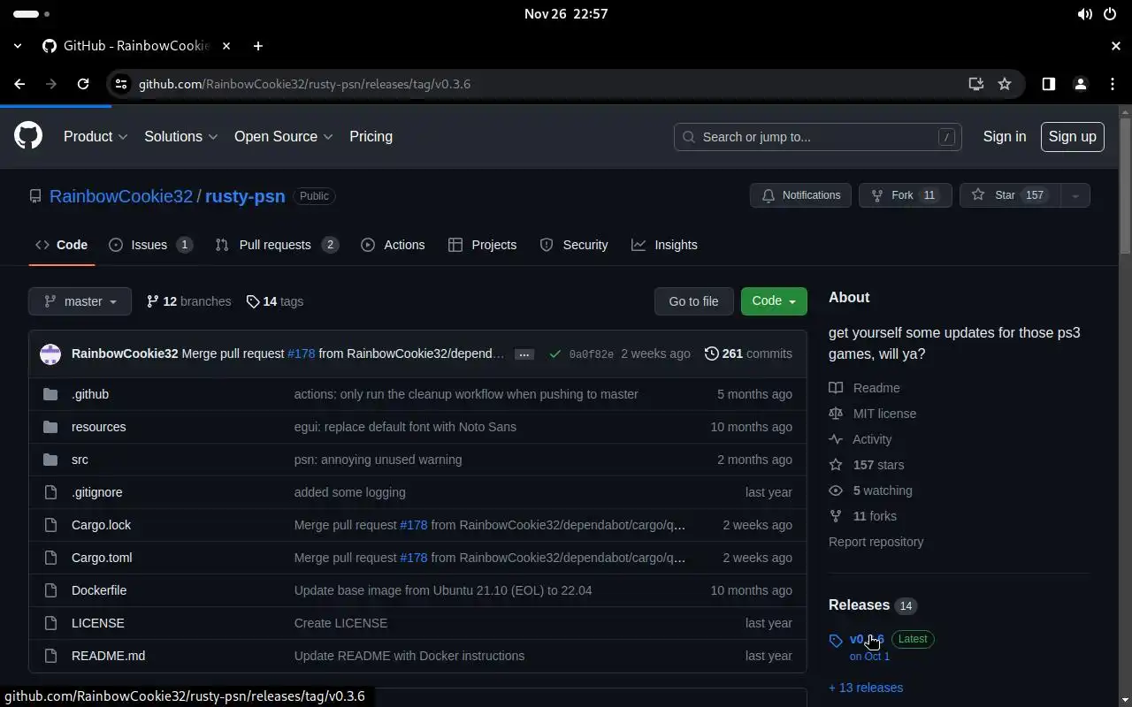This screenshot has height=707, width=1132.
Task: Open v0.3.6 release tag icon
Action: [x=836, y=641]
